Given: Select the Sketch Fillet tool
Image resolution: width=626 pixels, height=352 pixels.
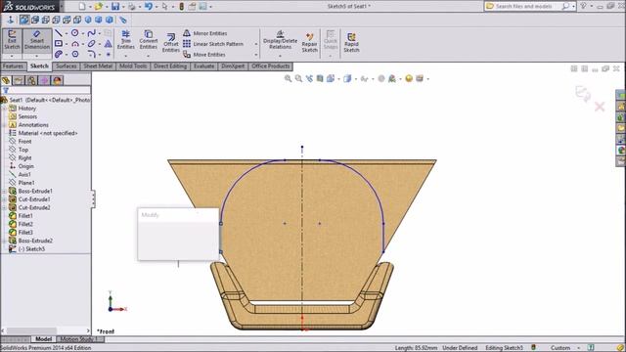Looking at the screenshot, I should [91, 54].
